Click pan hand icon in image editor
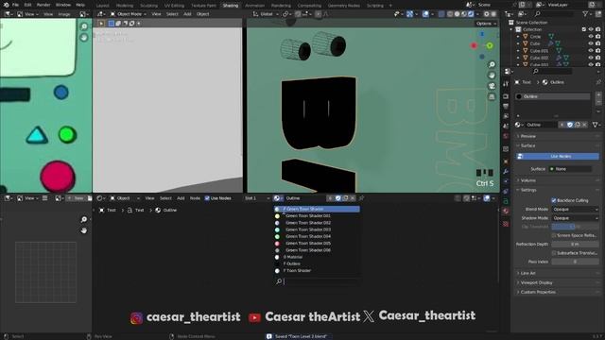This screenshot has height=340, width=605. (x=84, y=38)
